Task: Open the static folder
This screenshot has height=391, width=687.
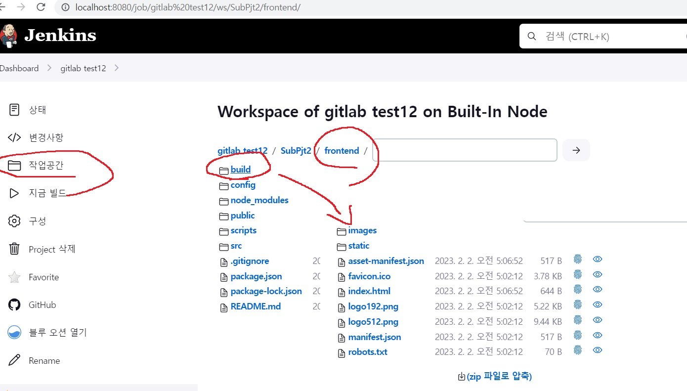Action: pos(359,246)
